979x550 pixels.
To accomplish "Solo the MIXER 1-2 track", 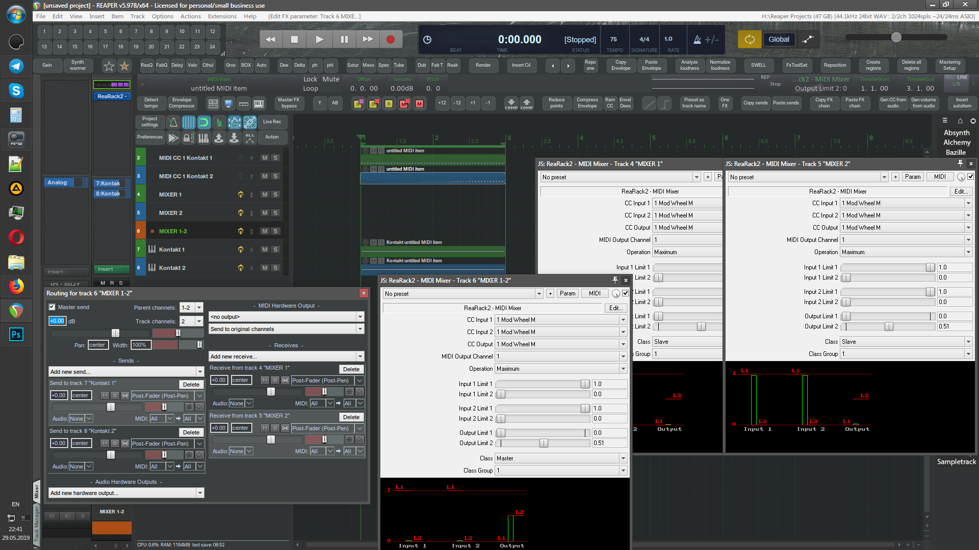I will point(275,231).
